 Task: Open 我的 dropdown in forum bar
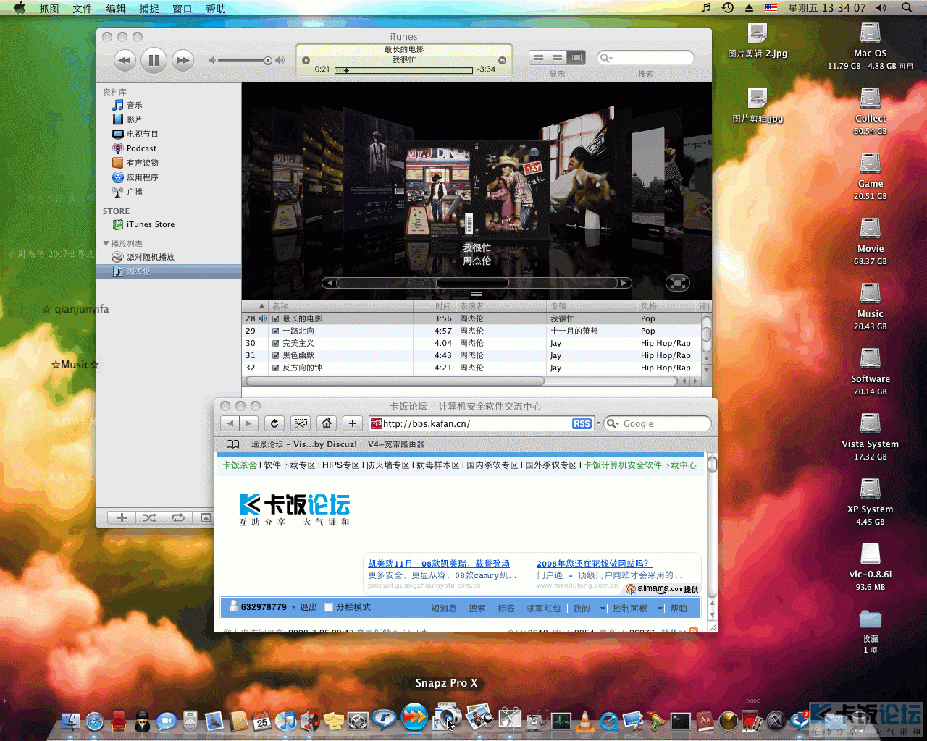pyautogui.click(x=603, y=609)
